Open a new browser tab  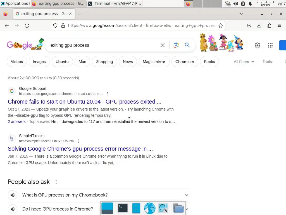(x=81, y=14)
